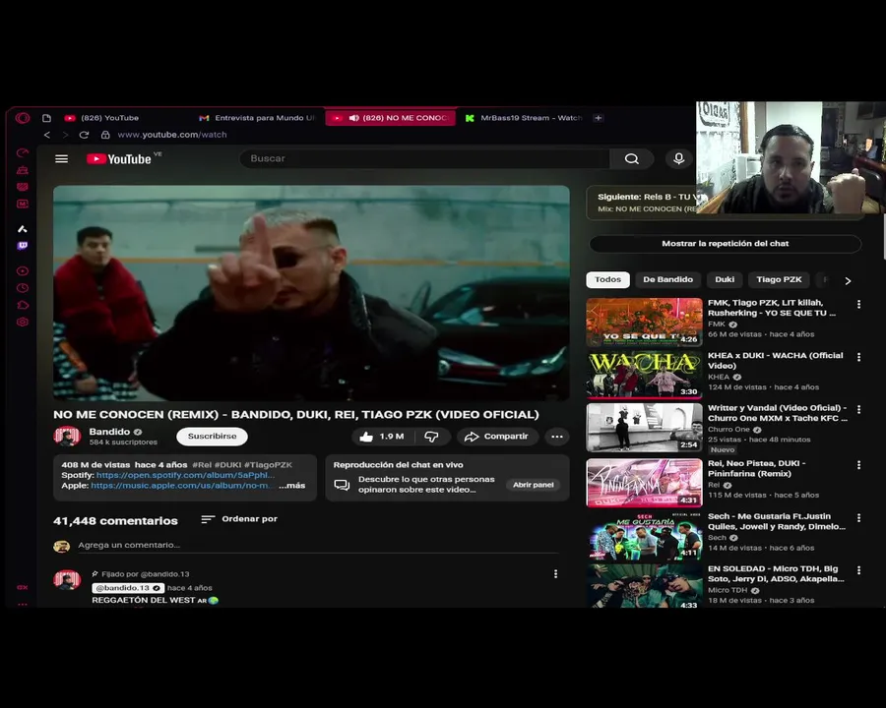Open Writter y Vandal video thumbnail
The image size is (886, 708).
(x=644, y=428)
